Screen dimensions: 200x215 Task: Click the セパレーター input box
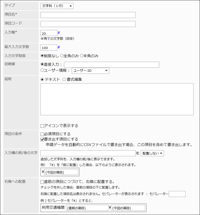click(x=177, y=194)
